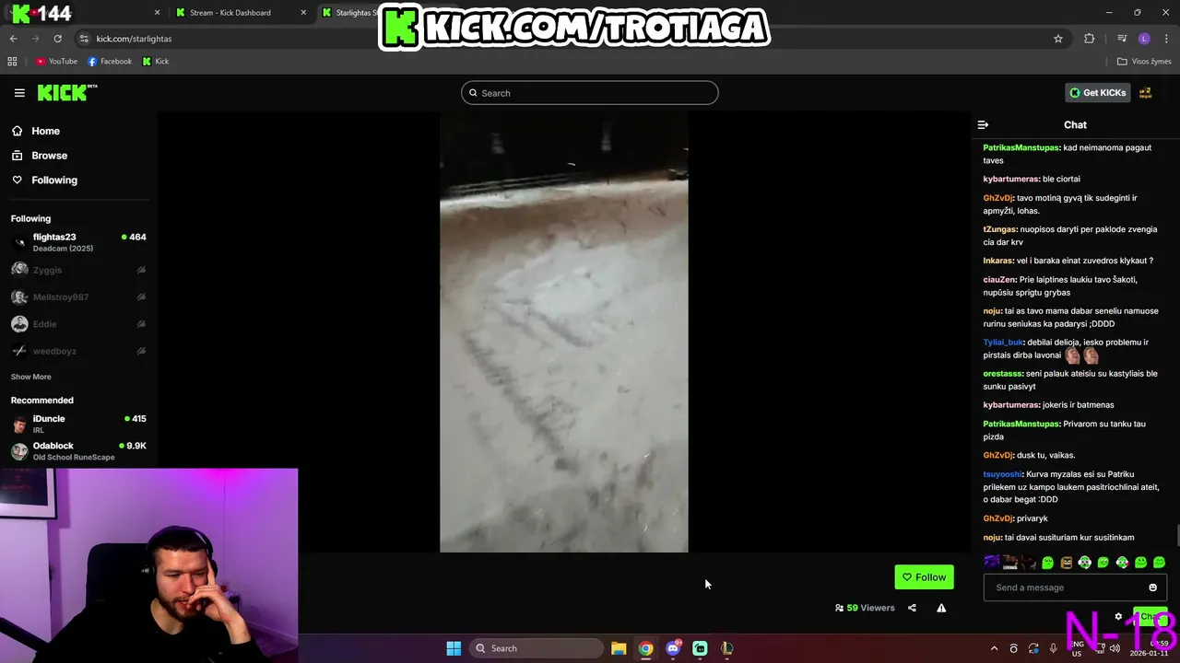This screenshot has height=663, width=1180.
Task: Click chat username tZungas
Action: click(999, 229)
